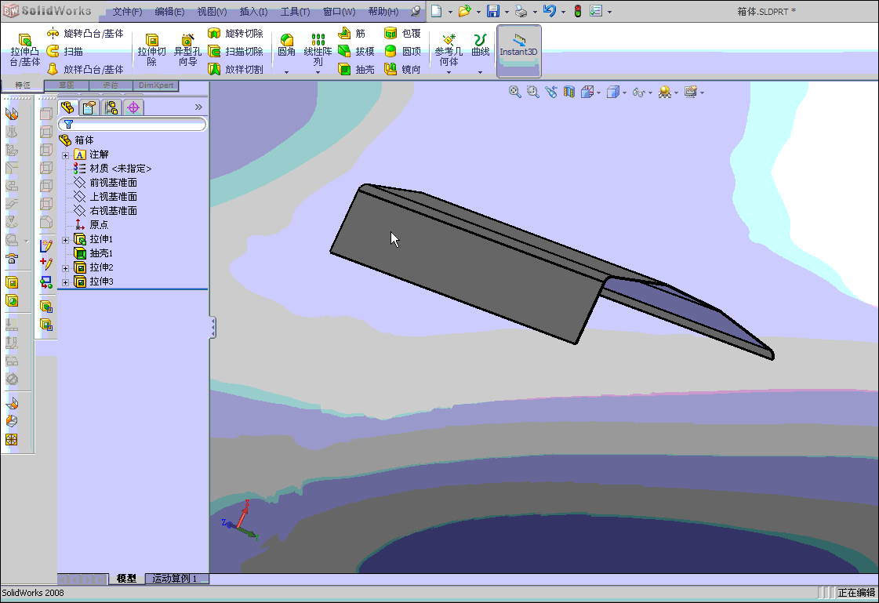Select the Rib (筋) feature
879x603 pixels.
[351, 34]
